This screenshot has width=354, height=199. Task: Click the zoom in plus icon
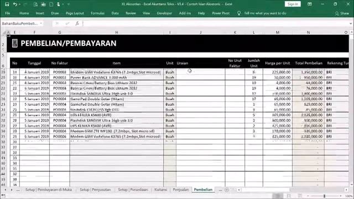coord(341,196)
